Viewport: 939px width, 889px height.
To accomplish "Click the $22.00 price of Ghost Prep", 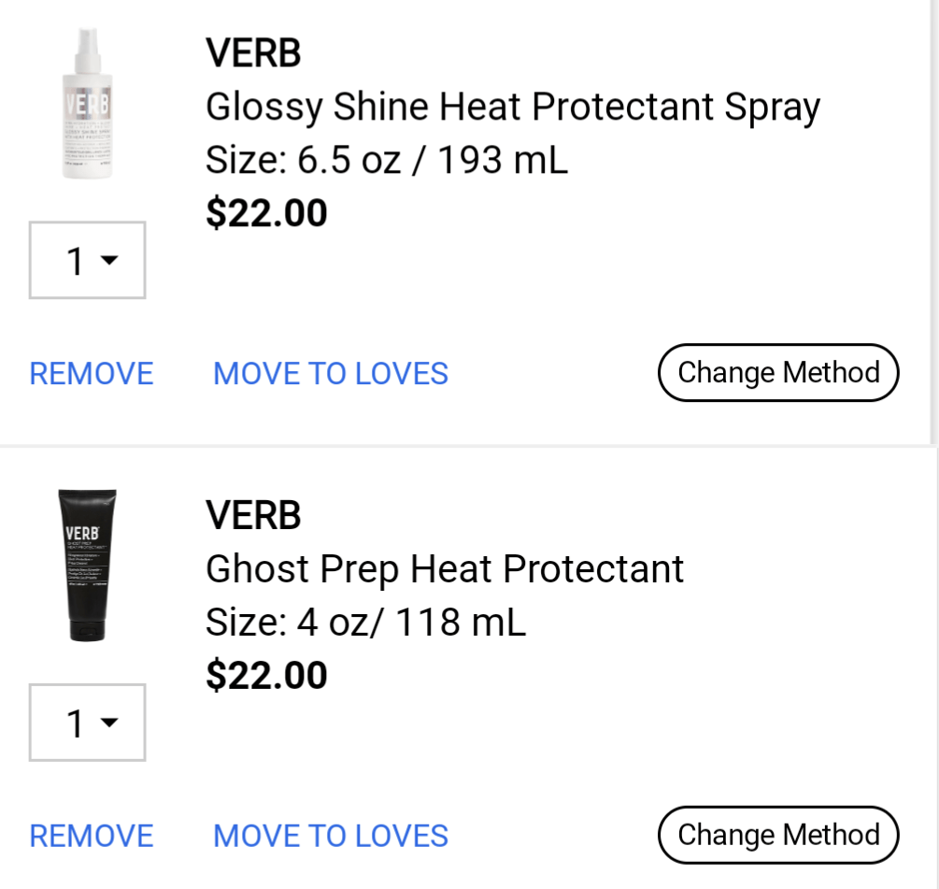I will point(266,675).
